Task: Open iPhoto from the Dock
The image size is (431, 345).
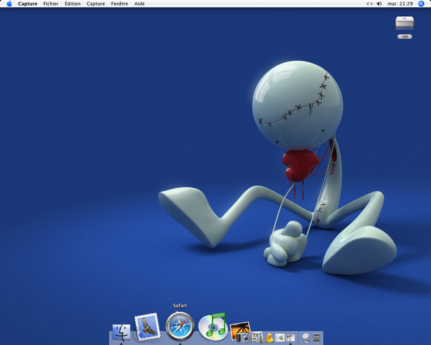Action: [240, 332]
